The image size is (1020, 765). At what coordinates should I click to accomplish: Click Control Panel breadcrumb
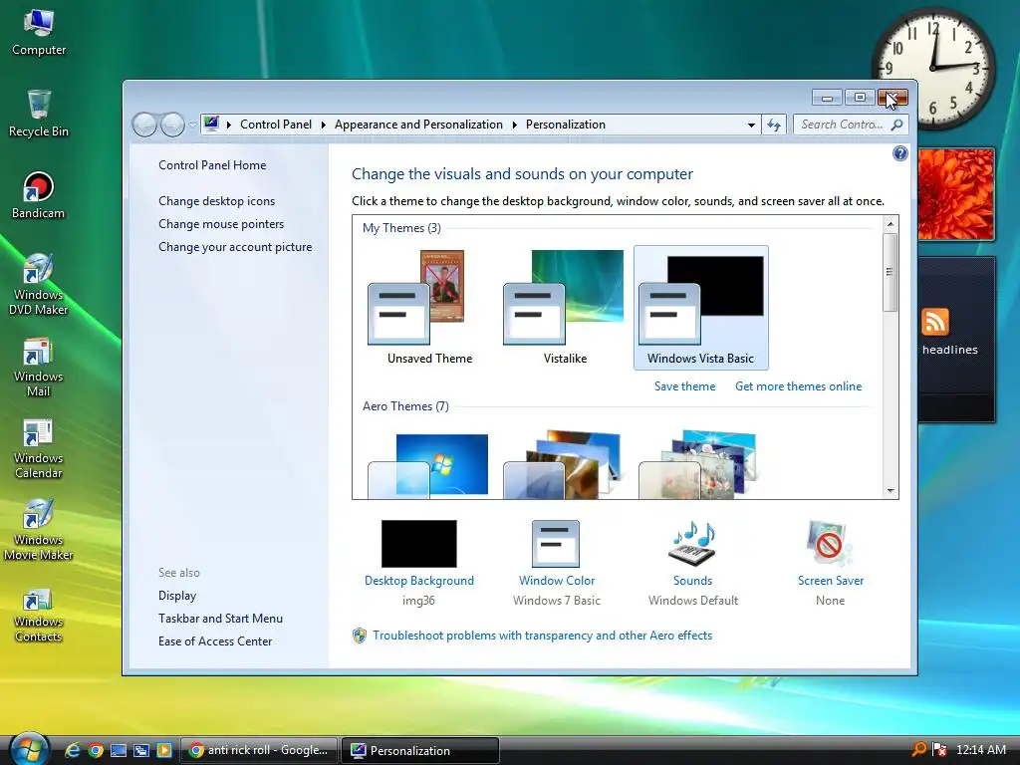(276, 125)
